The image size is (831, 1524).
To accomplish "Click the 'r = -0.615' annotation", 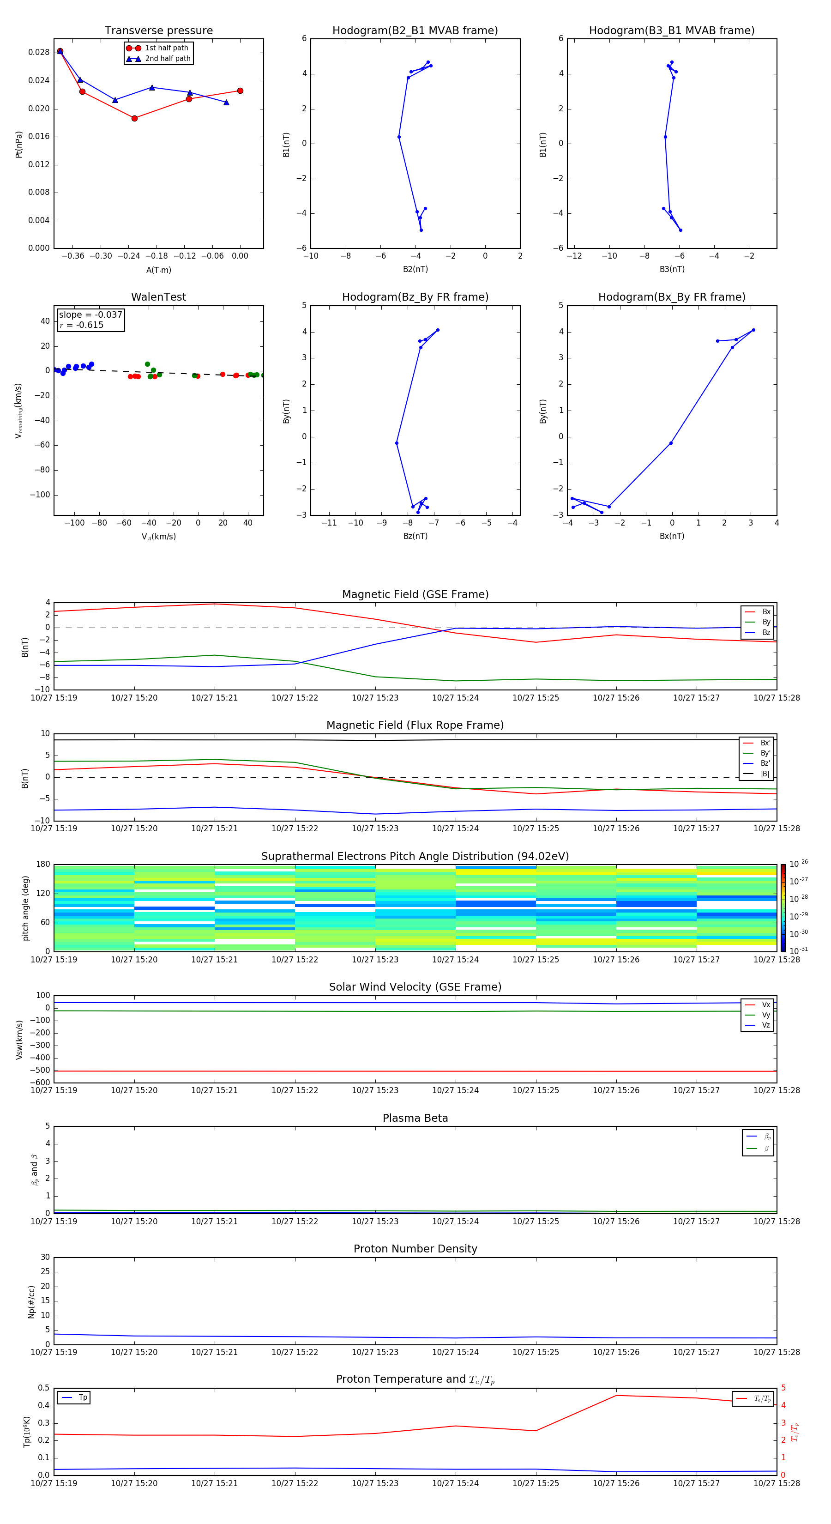I will pyautogui.click(x=82, y=325).
